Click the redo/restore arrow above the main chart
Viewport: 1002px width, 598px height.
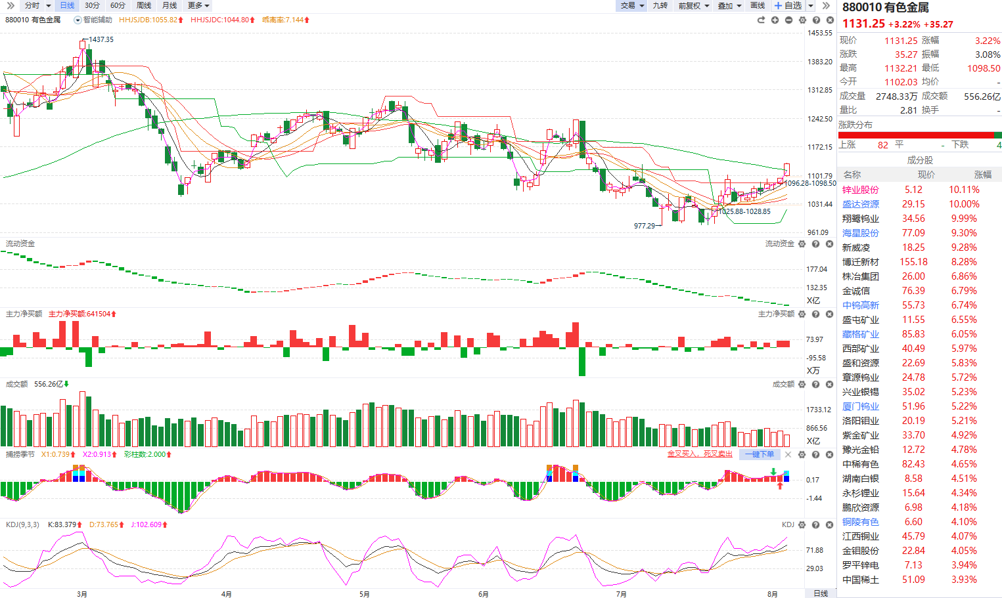(x=761, y=20)
